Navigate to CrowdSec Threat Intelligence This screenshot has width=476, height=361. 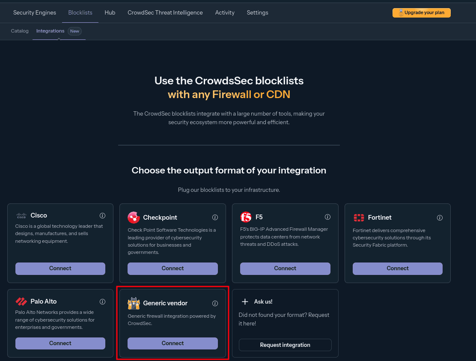(x=165, y=12)
